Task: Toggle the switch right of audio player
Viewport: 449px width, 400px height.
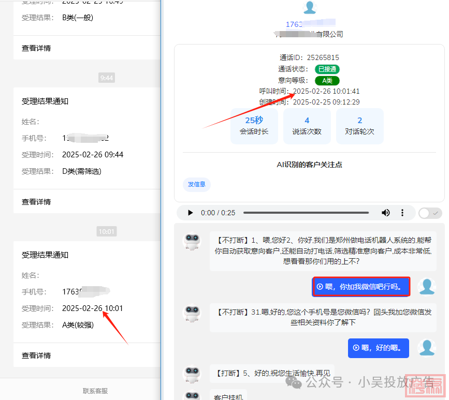Action: coord(429,213)
